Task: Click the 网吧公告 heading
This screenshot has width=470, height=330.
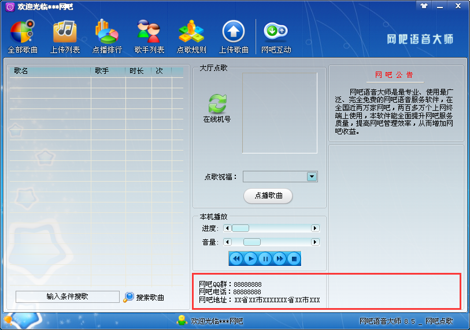Action: pos(394,75)
